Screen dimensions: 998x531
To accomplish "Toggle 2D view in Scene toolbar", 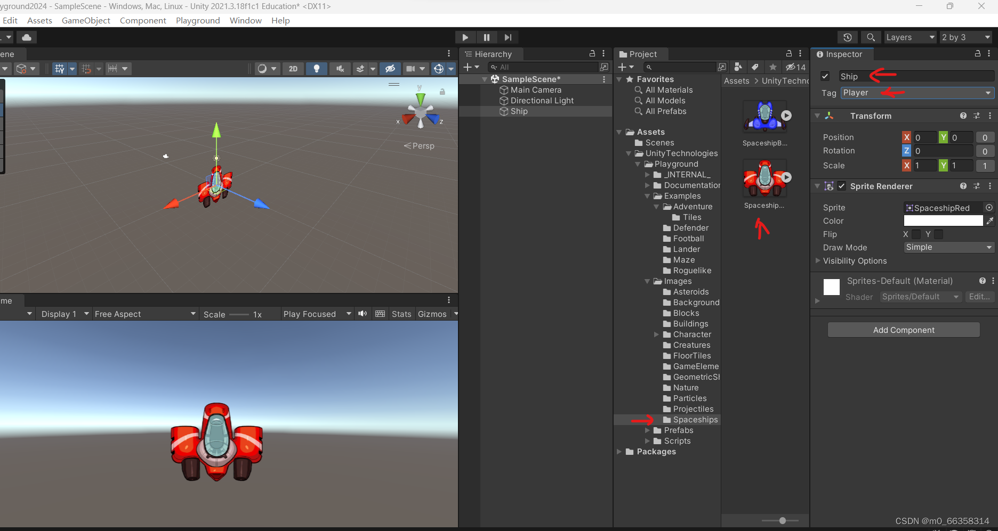I will (293, 69).
